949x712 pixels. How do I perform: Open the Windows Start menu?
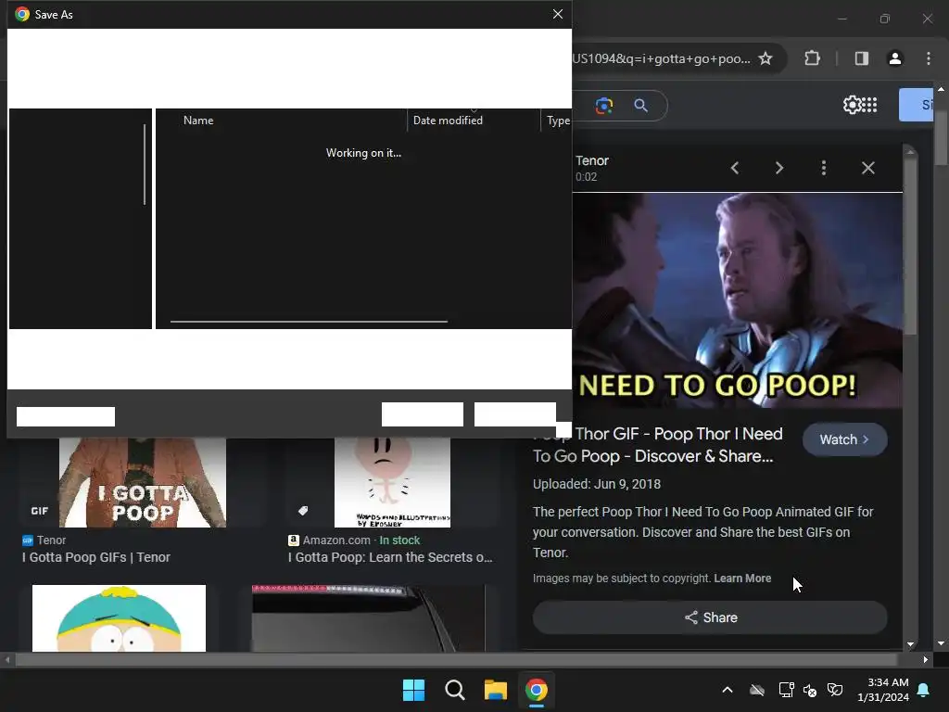tap(414, 690)
